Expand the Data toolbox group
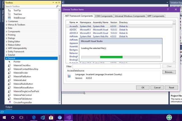 [x=6, y=28]
